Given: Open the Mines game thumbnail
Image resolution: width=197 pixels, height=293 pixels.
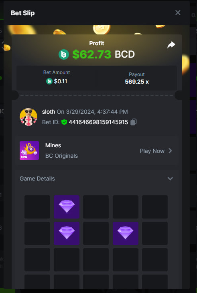Looking at the screenshot, I should click(29, 151).
